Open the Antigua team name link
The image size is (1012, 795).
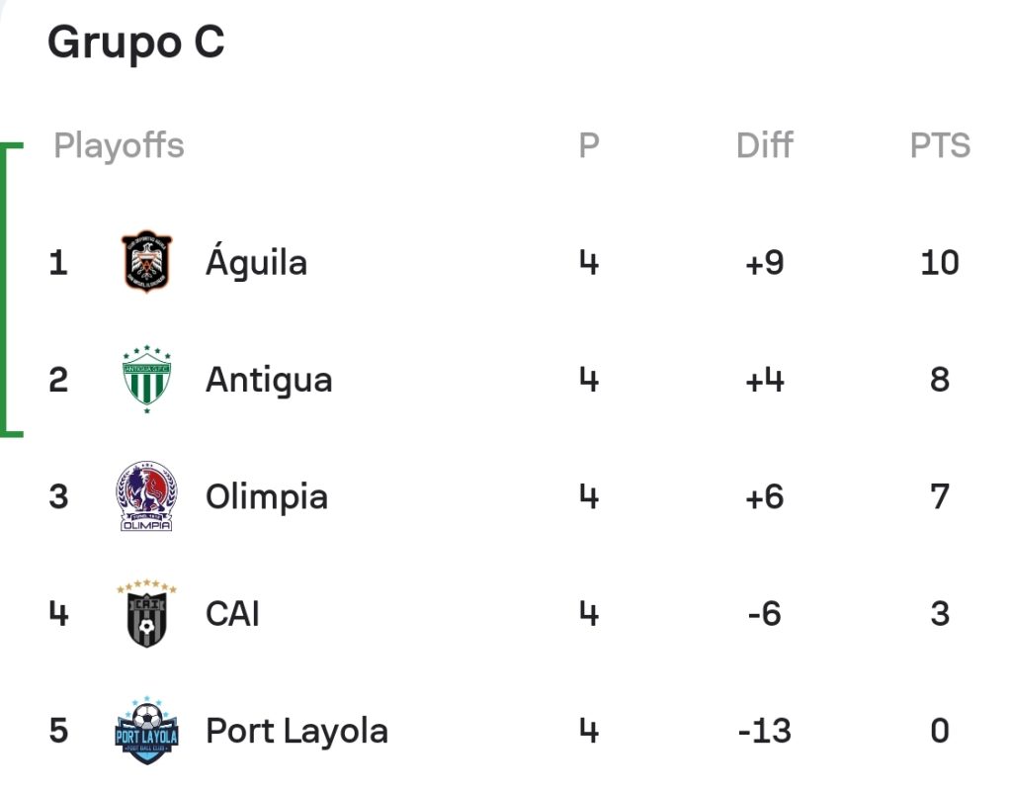pos(269,380)
